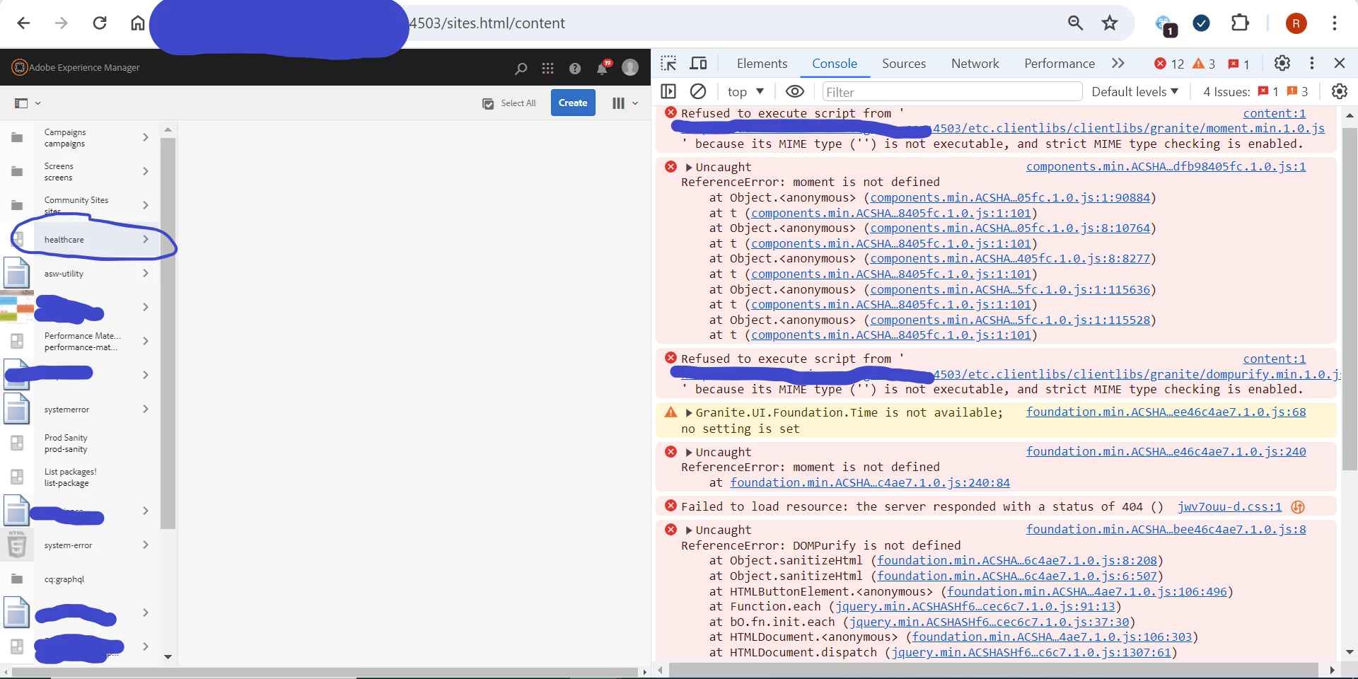The width and height of the screenshot is (1358, 679).
Task: Open the AEM user profile avatar
Action: pyautogui.click(x=629, y=67)
